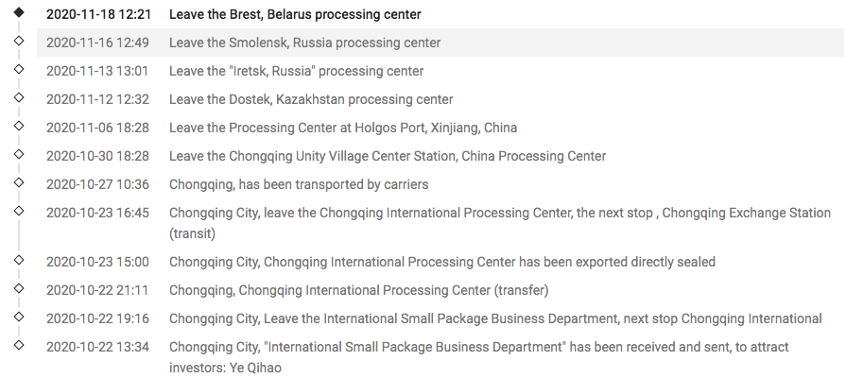
Task: Click the filled diamond marker for Brest, Belarus
Action: (x=18, y=13)
